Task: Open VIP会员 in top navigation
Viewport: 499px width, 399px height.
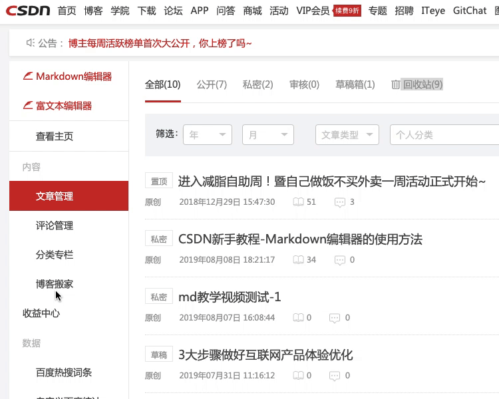Action: tap(313, 11)
